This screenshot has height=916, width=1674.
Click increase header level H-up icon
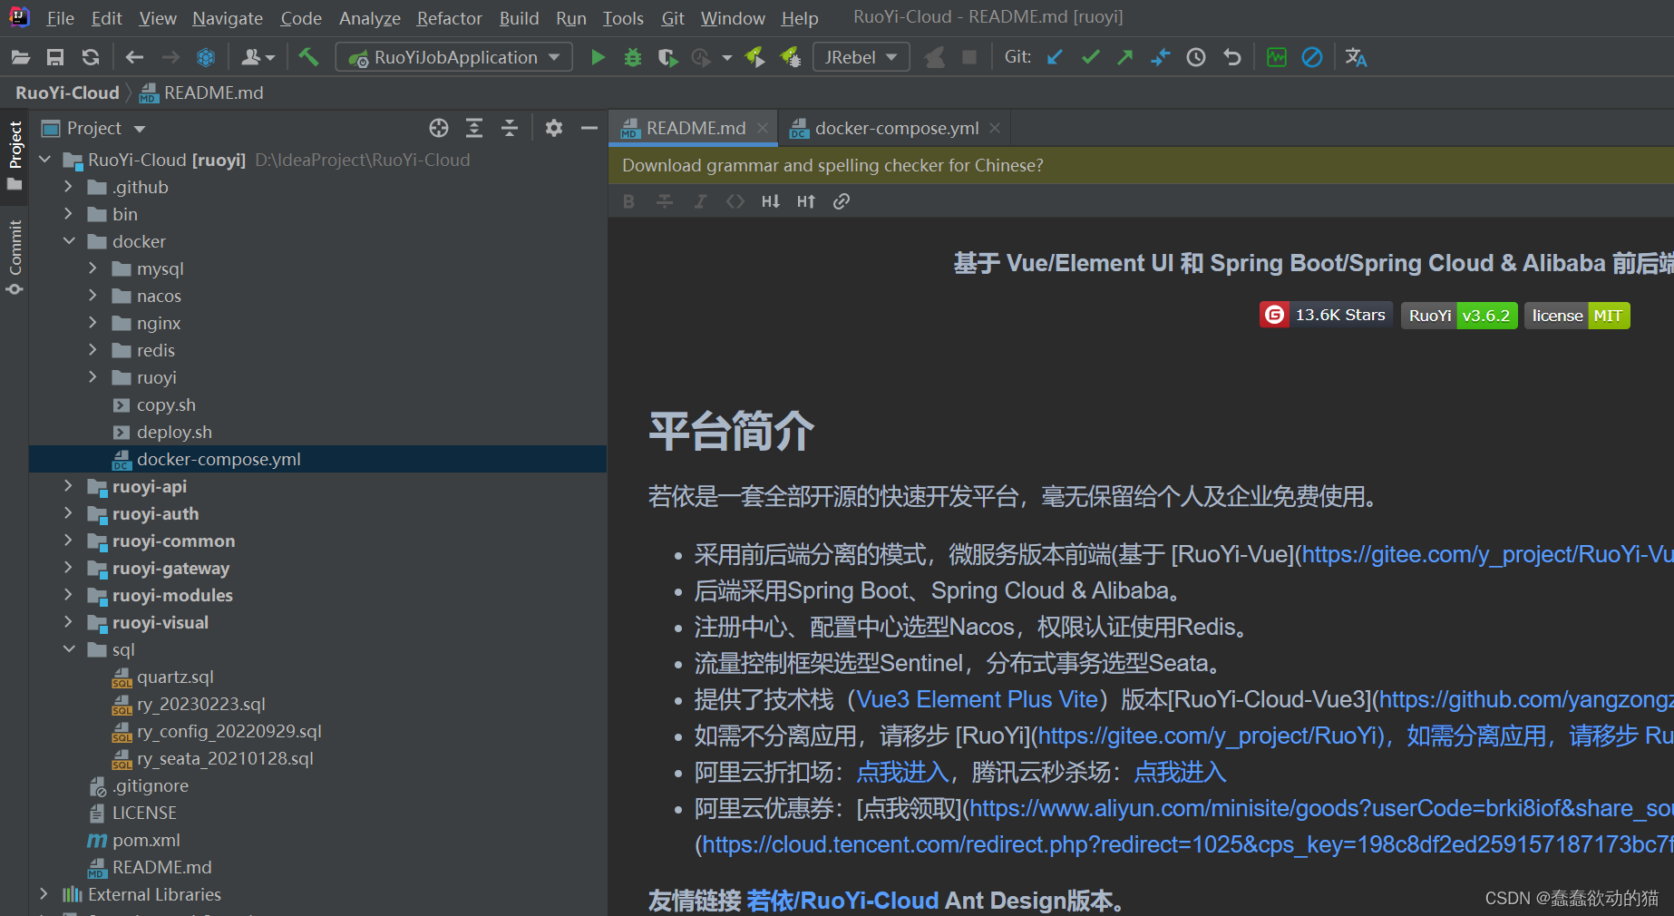pyautogui.click(x=806, y=201)
